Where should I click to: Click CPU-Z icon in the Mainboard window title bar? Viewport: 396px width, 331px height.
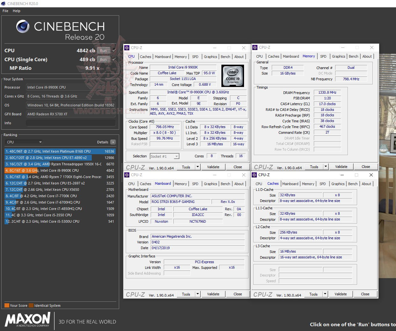(127, 175)
